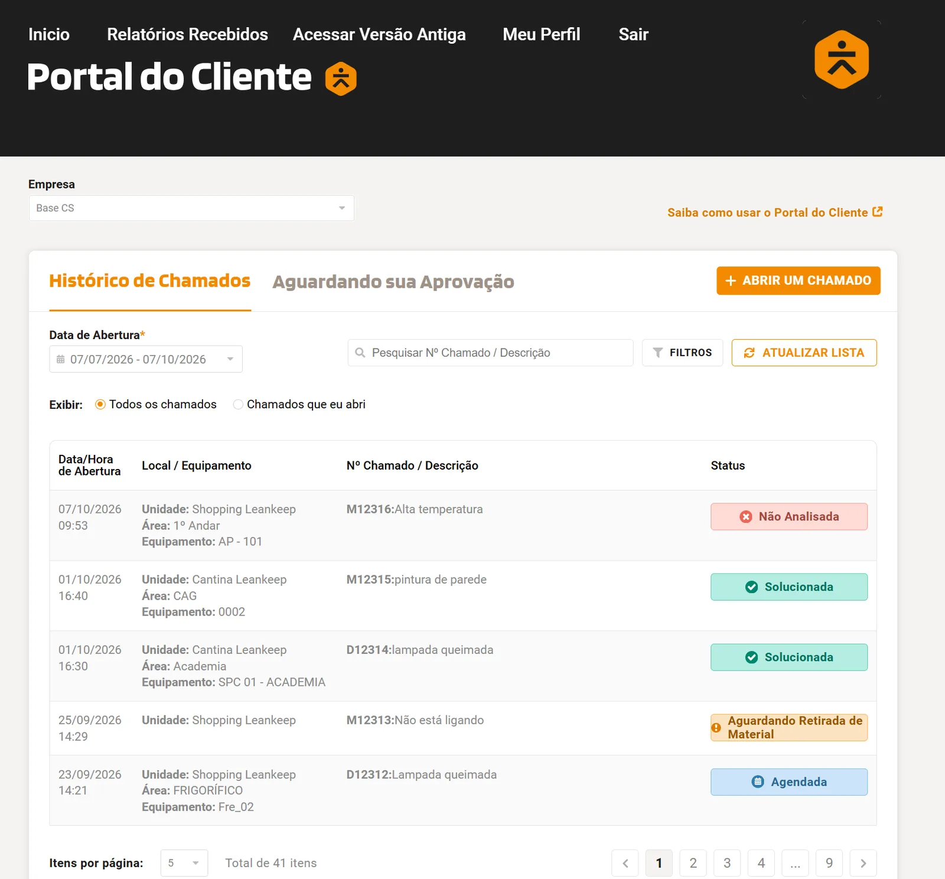Click the red X icon in Não Analisada status
Screen dimensions: 945x879
(746, 517)
